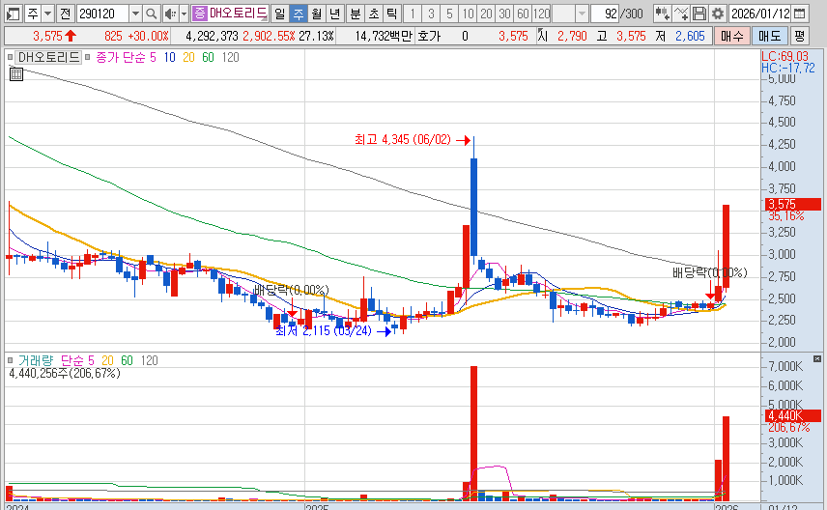Click the add indicator line icon
Screen dimensions: 827x510
click(x=681, y=14)
